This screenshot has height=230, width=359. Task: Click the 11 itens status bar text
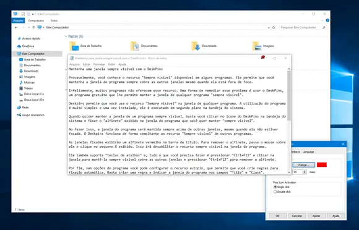(x=20, y=210)
